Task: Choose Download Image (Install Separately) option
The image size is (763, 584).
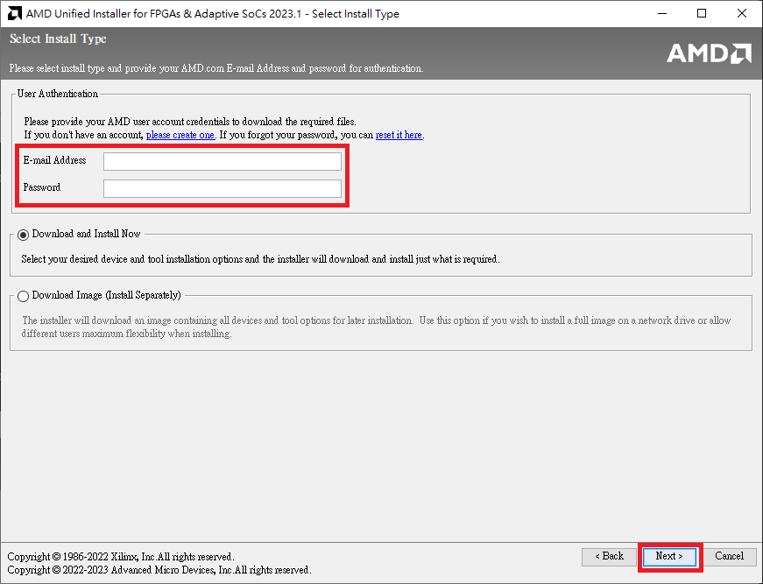Action: point(23,295)
